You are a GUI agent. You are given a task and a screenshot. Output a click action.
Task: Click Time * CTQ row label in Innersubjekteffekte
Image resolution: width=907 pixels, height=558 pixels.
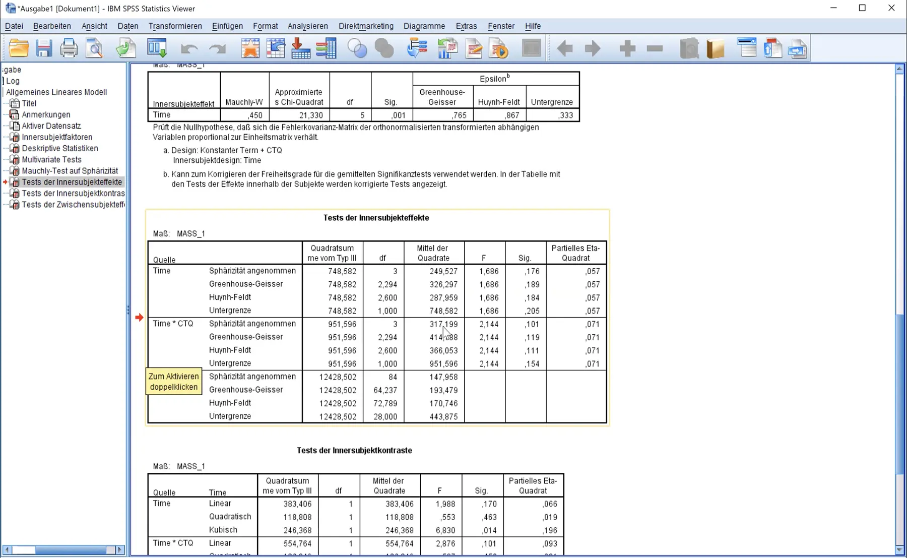tap(173, 324)
